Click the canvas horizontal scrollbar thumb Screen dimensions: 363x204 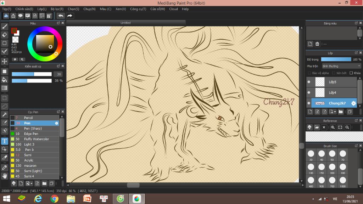tap(133, 185)
